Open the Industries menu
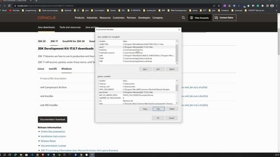The height and width of the screenshot is (157, 280). [92, 17]
